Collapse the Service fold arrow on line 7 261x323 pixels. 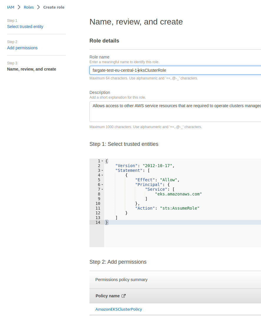point(102,190)
